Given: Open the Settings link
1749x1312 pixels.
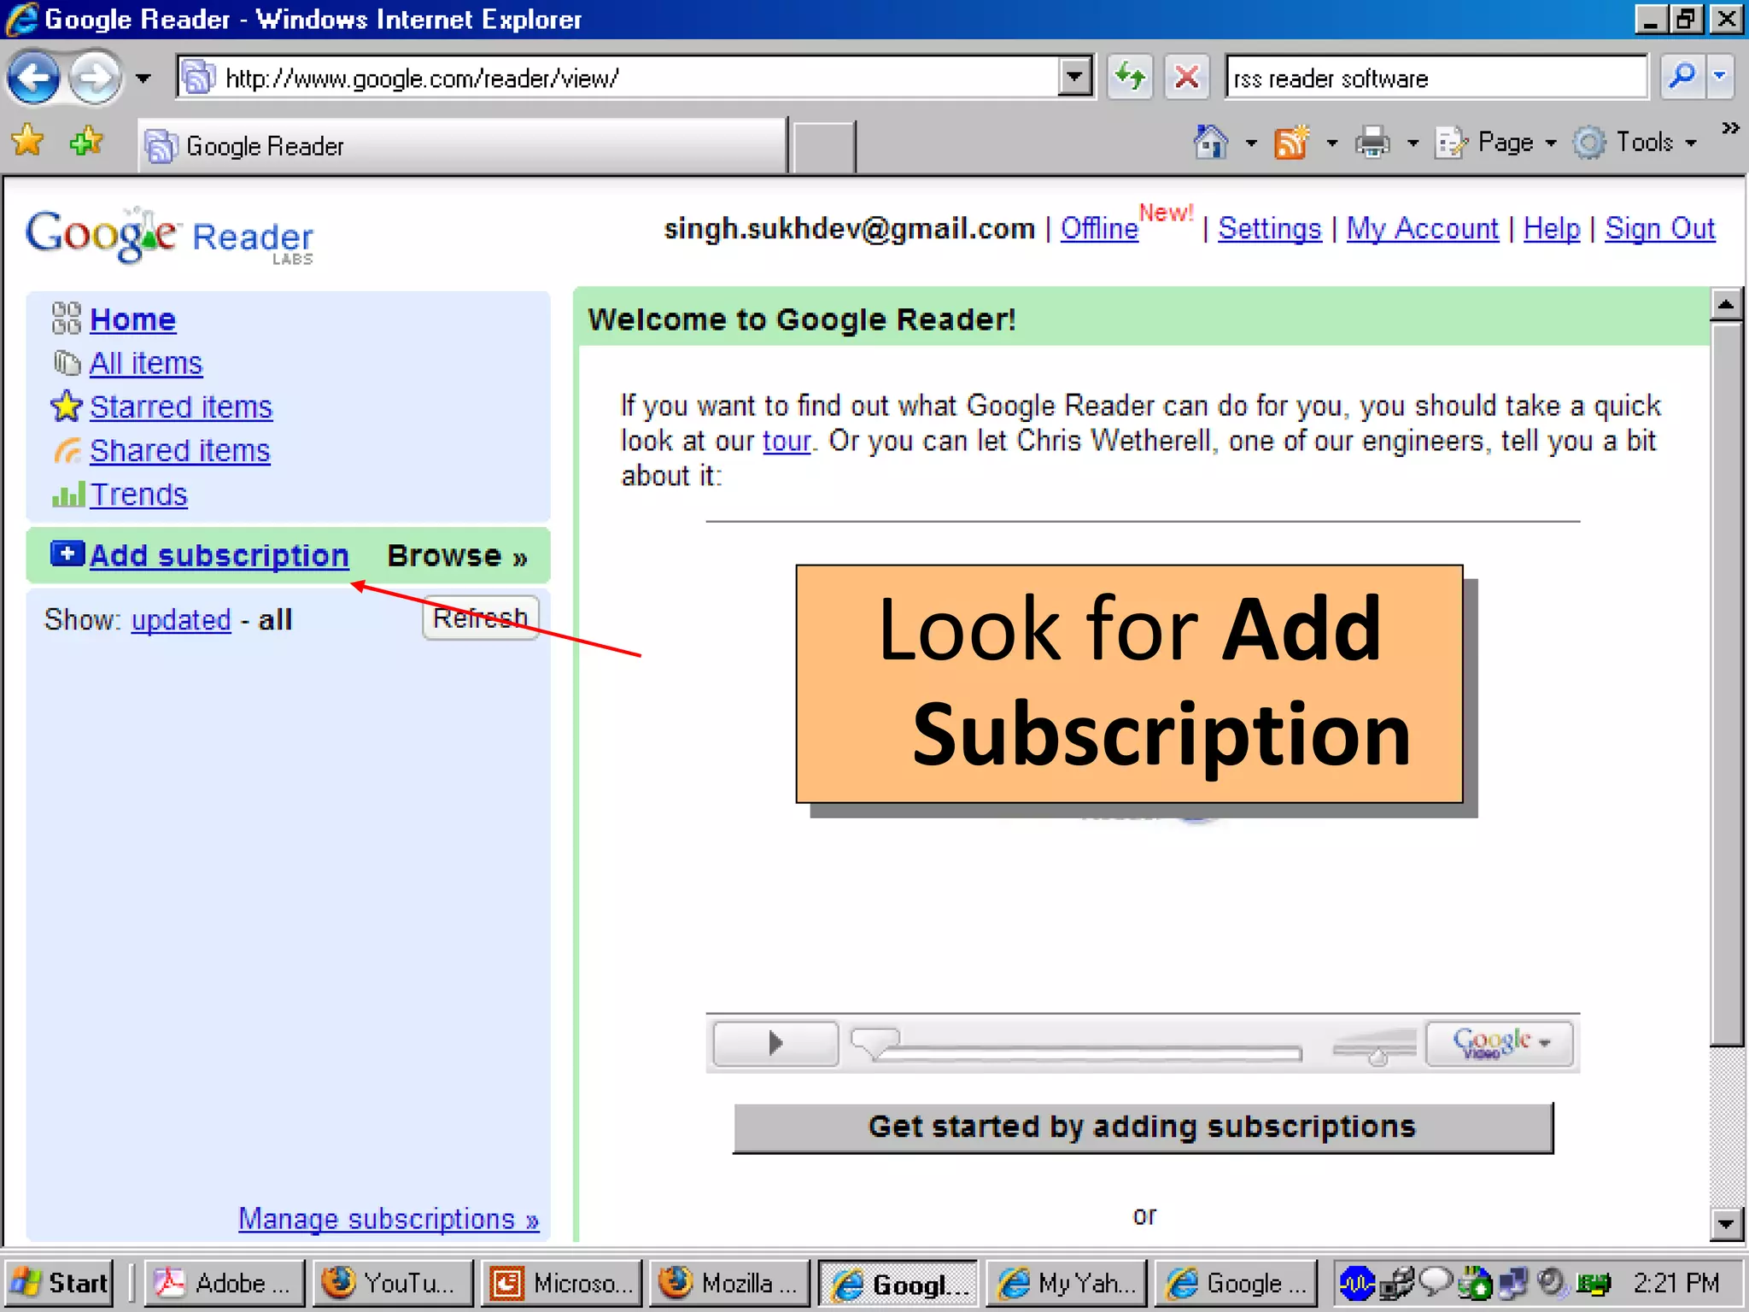Looking at the screenshot, I should click(1269, 228).
